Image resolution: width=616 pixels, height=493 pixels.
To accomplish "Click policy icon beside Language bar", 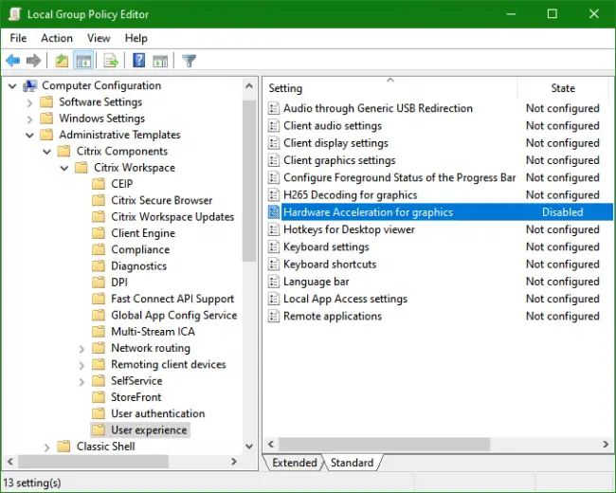I will point(274,282).
